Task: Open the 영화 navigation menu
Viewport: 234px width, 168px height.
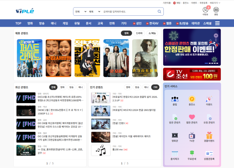Action: [30, 23]
